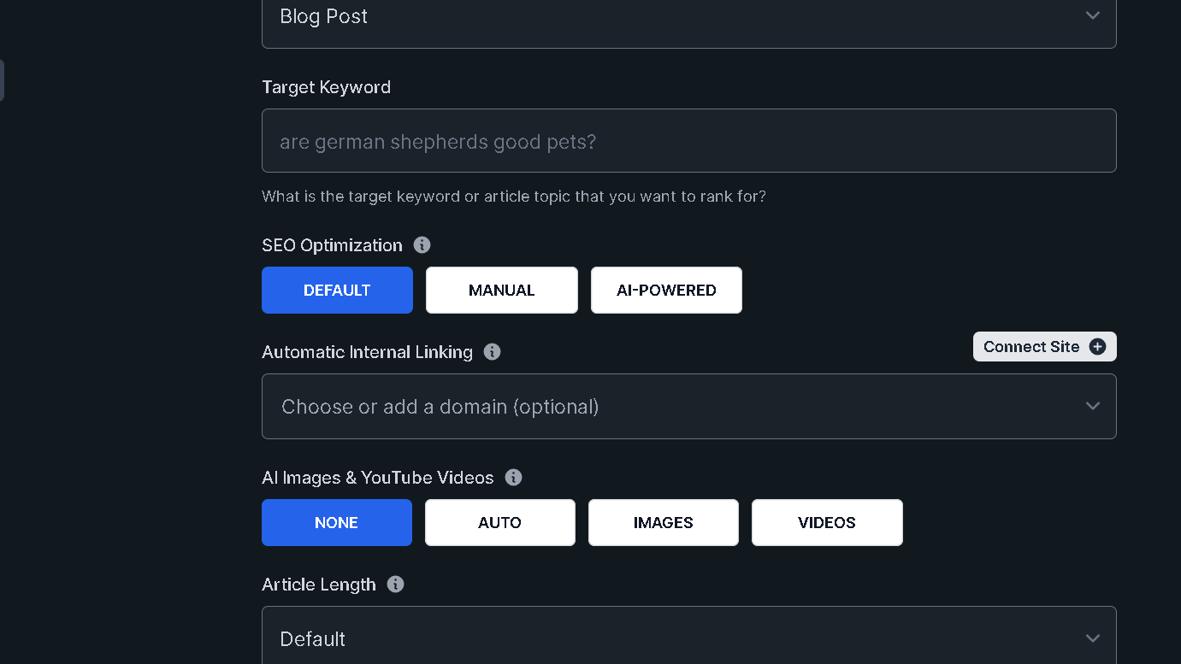The width and height of the screenshot is (1181, 664).
Task: Open the Choose or add a domain dropdown
Action: (x=688, y=406)
